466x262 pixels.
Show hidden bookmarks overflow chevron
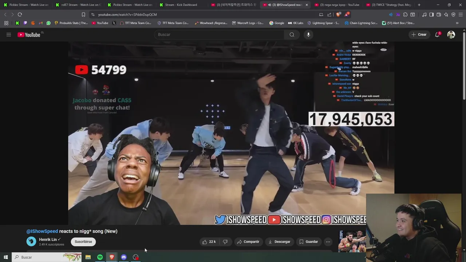(457, 23)
